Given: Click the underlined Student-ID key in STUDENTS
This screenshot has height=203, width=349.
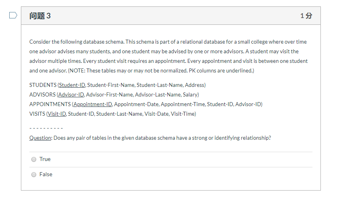Looking at the screenshot, I should [72, 85].
